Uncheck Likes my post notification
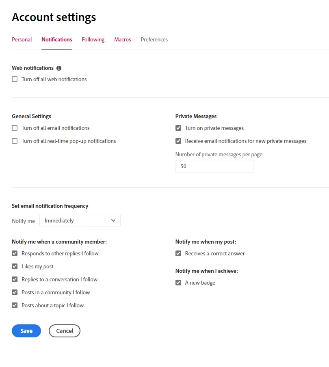The height and width of the screenshot is (367, 329). 15,267
